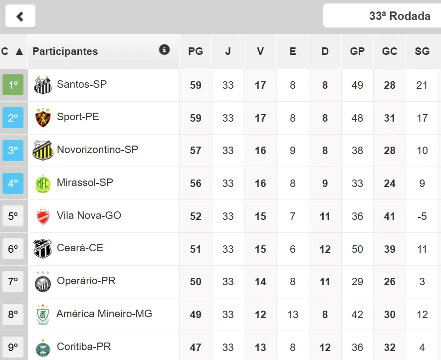Sort table by PG points column

196,51
